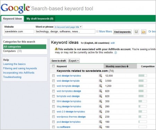This screenshot has width=156, height=130.
Task: Check the box for 'web design template'
Action: (x=53, y=81)
